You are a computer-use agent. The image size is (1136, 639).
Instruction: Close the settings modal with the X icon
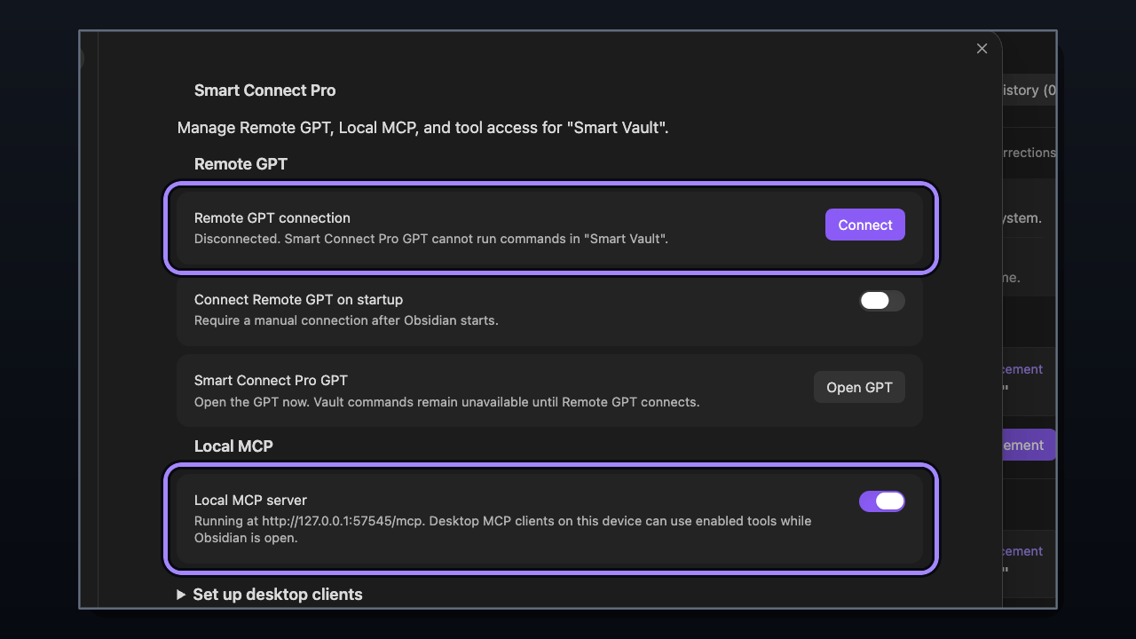point(982,49)
